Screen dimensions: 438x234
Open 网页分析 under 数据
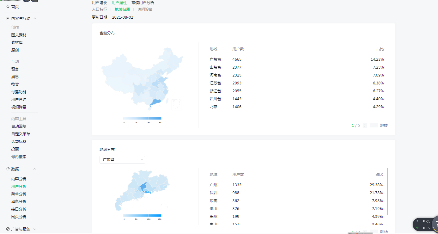19,217
